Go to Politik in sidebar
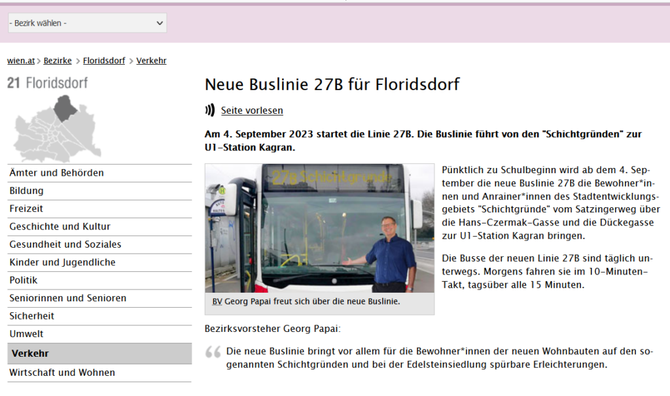This screenshot has height=396, width=670. (x=24, y=280)
